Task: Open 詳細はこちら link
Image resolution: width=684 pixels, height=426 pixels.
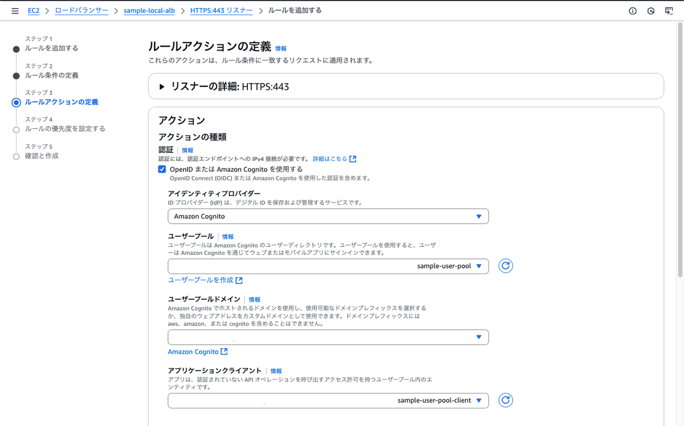Action: pyautogui.click(x=330, y=159)
